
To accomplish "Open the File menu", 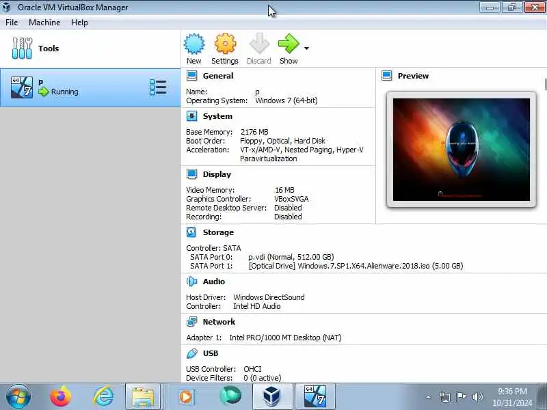I will pos(12,23).
